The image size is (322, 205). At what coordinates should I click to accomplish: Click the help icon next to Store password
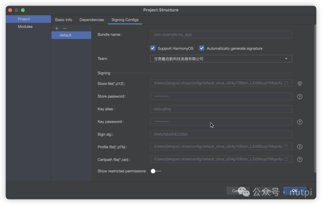click(300, 96)
